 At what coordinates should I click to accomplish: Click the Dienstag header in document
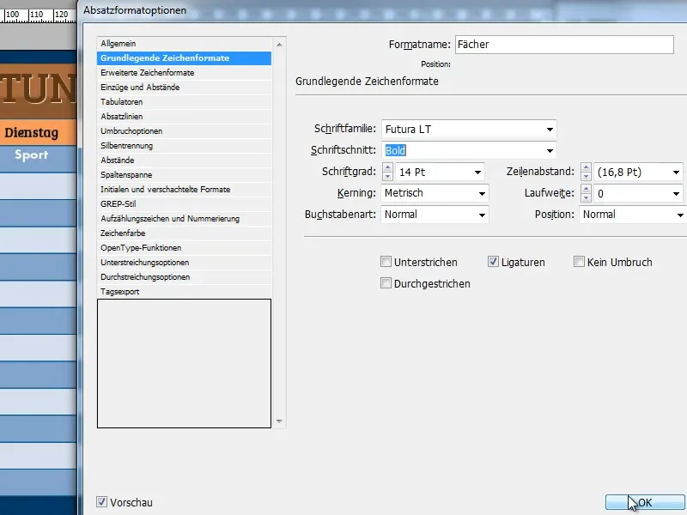(32, 133)
